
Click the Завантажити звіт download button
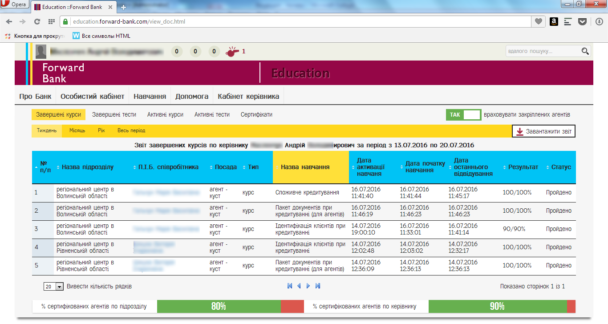point(543,131)
